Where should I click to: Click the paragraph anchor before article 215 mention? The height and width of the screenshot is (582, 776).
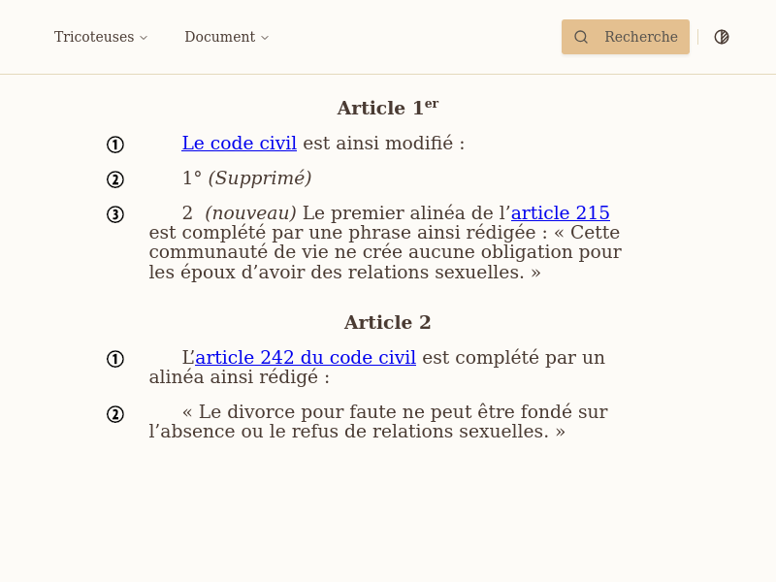click(x=114, y=214)
